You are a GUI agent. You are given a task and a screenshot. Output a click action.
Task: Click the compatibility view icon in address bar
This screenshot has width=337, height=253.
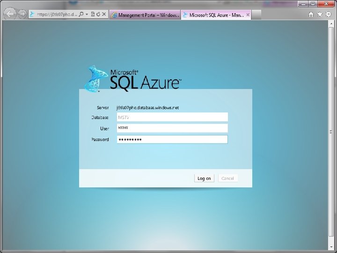coord(93,14)
